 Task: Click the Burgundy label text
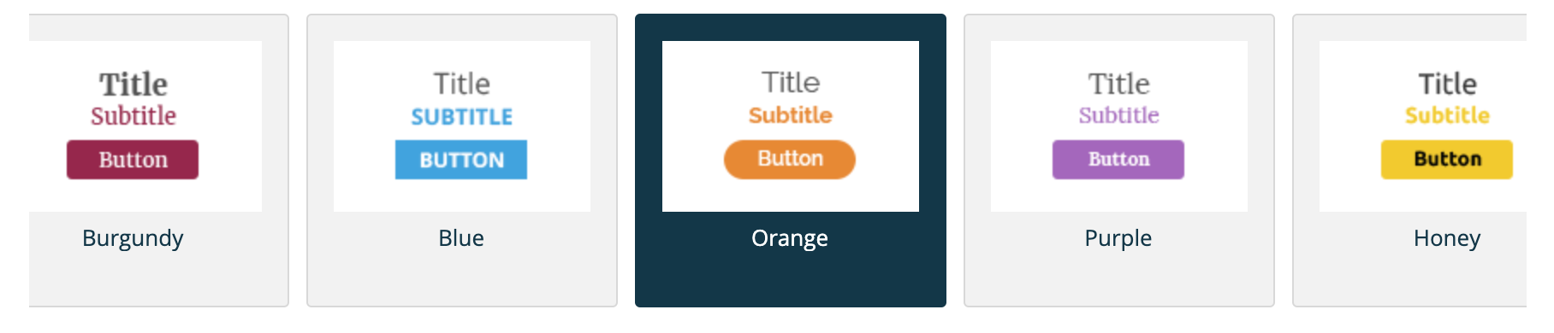click(133, 238)
